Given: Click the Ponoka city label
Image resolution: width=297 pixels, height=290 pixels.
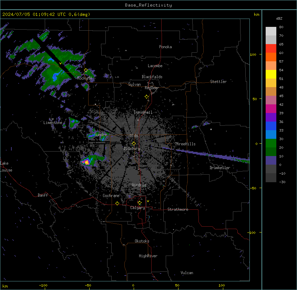Looking at the screenshot, I should [165, 47].
